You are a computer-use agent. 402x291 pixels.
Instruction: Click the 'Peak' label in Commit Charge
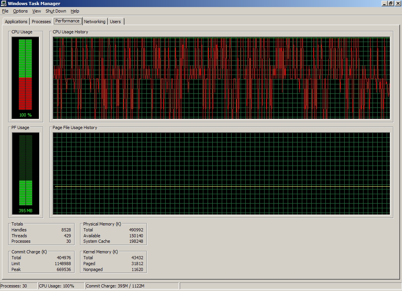(x=16, y=269)
